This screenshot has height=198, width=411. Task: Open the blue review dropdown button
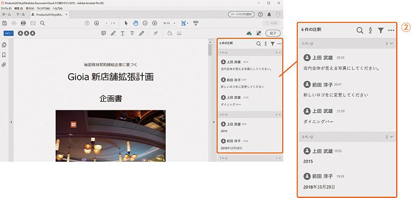(9, 33)
